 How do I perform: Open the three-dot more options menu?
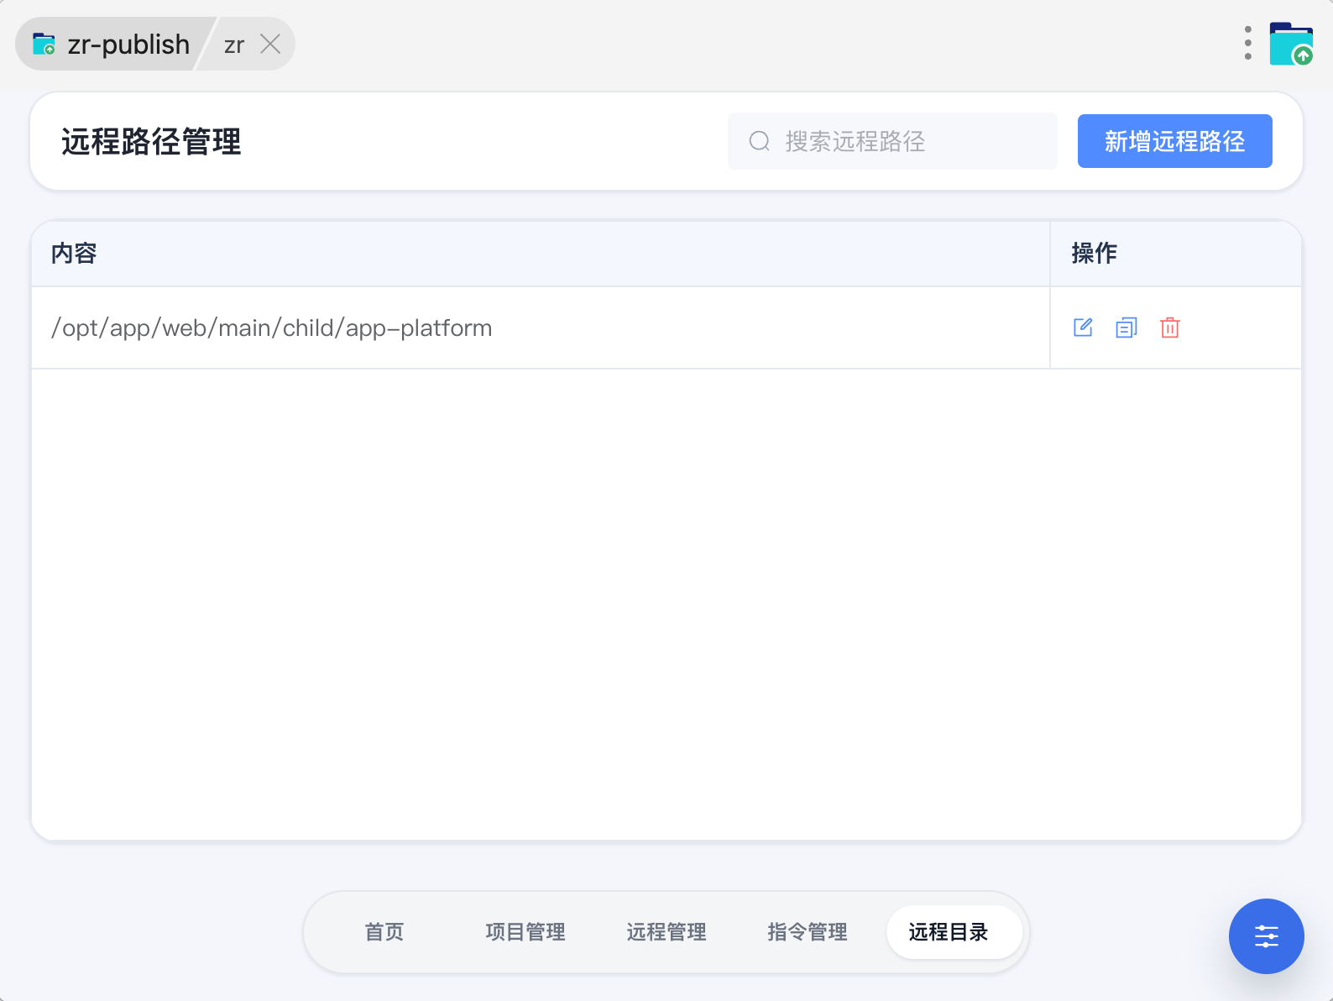click(x=1247, y=44)
